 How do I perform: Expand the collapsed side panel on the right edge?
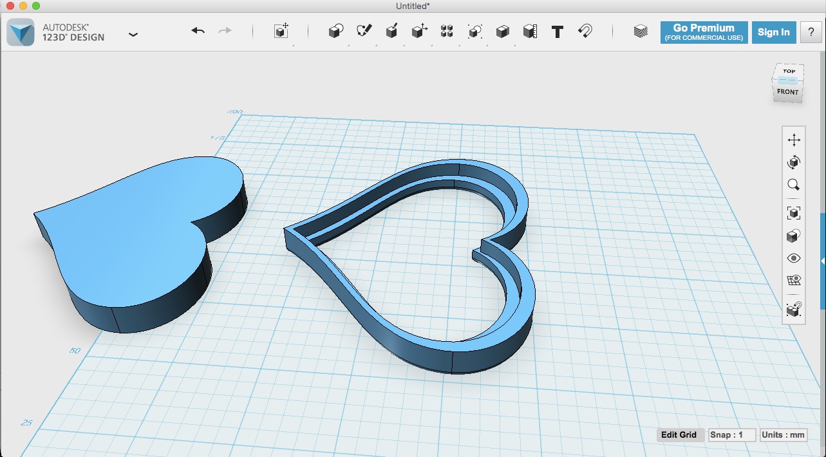click(823, 261)
